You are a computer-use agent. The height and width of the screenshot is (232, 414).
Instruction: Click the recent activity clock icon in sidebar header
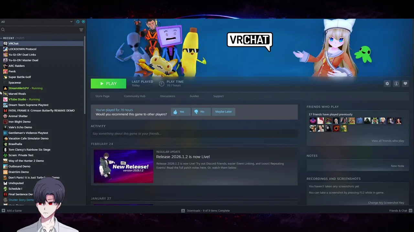click(x=78, y=22)
